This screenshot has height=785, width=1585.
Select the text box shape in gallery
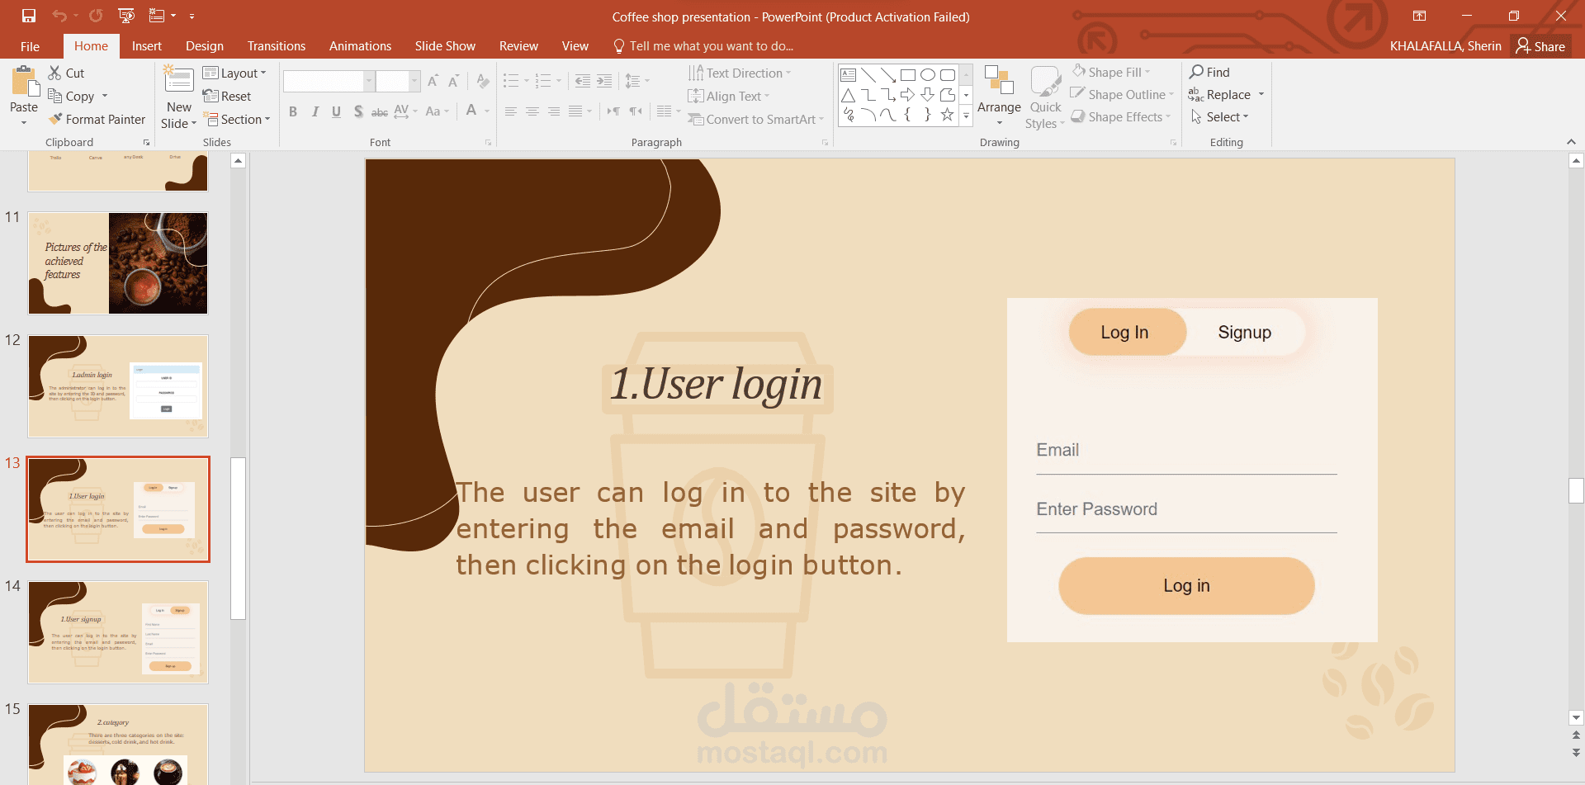click(x=848, y=74)
